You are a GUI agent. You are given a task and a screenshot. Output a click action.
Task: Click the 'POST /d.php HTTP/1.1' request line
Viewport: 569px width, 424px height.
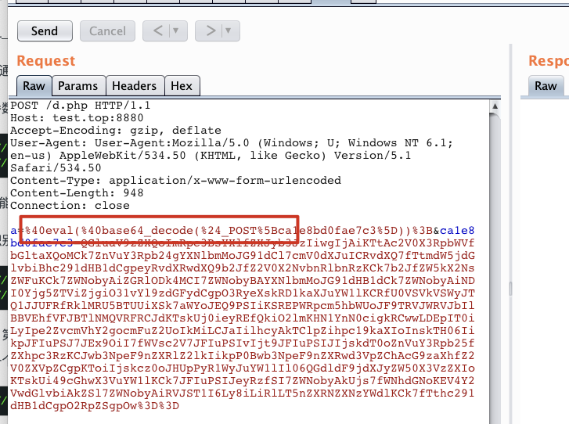(80, 106)
